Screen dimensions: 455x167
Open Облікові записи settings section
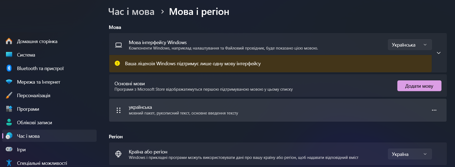[x=34, y=123]
